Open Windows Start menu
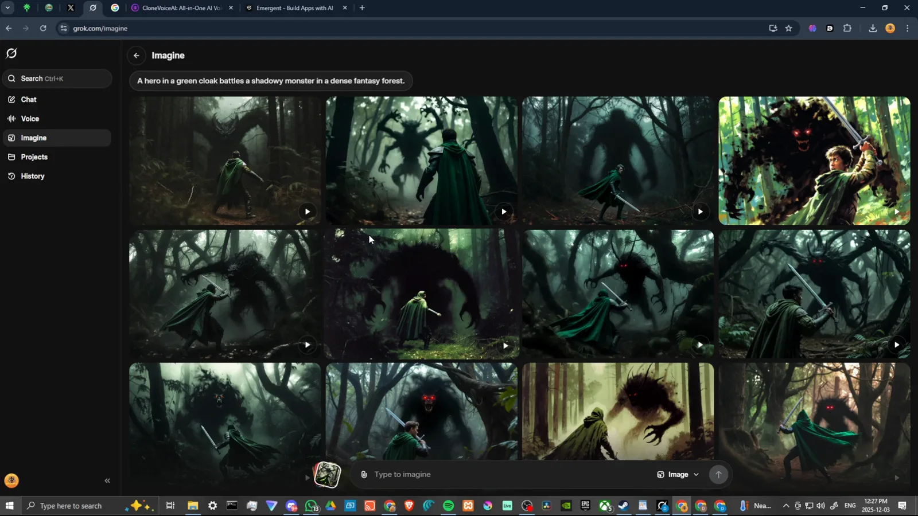Viewport: 918px width, 516px height. [9, 506]
